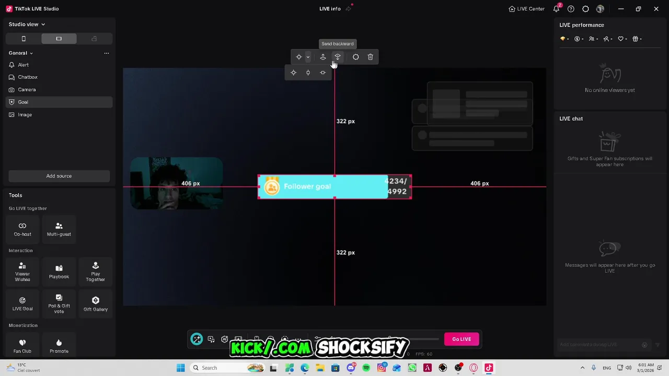Select the camera feed on canvas
This screenshot has width=669, height=376.
point(177,183)
